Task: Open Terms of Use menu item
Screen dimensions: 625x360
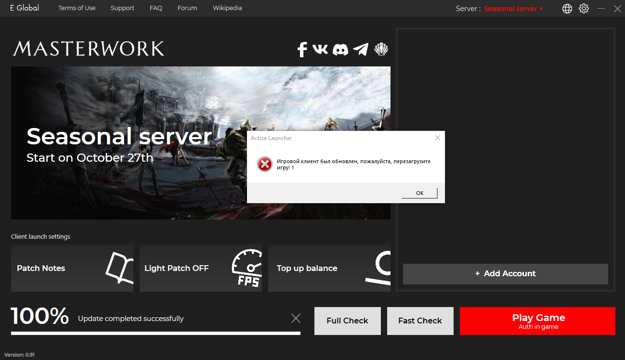Action: (77, 8)
